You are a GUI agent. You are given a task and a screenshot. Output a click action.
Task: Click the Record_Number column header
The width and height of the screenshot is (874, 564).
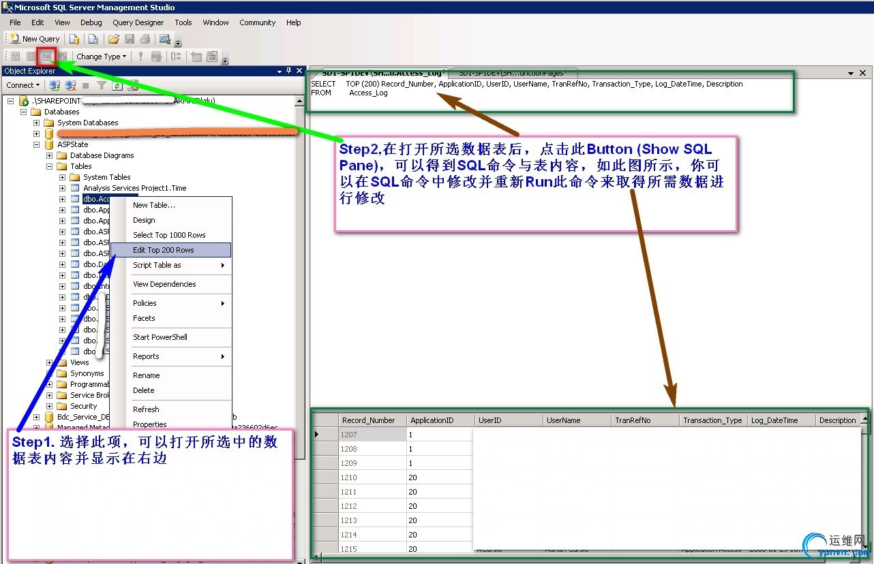coord(372,420)
